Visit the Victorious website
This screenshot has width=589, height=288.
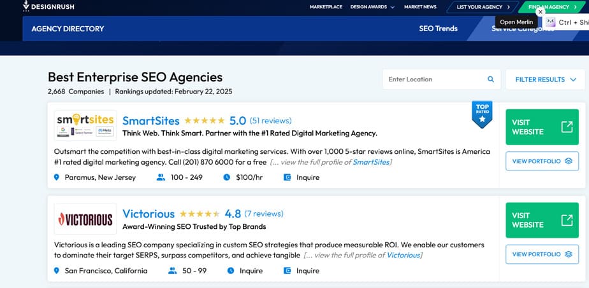[x=542, y=220]
